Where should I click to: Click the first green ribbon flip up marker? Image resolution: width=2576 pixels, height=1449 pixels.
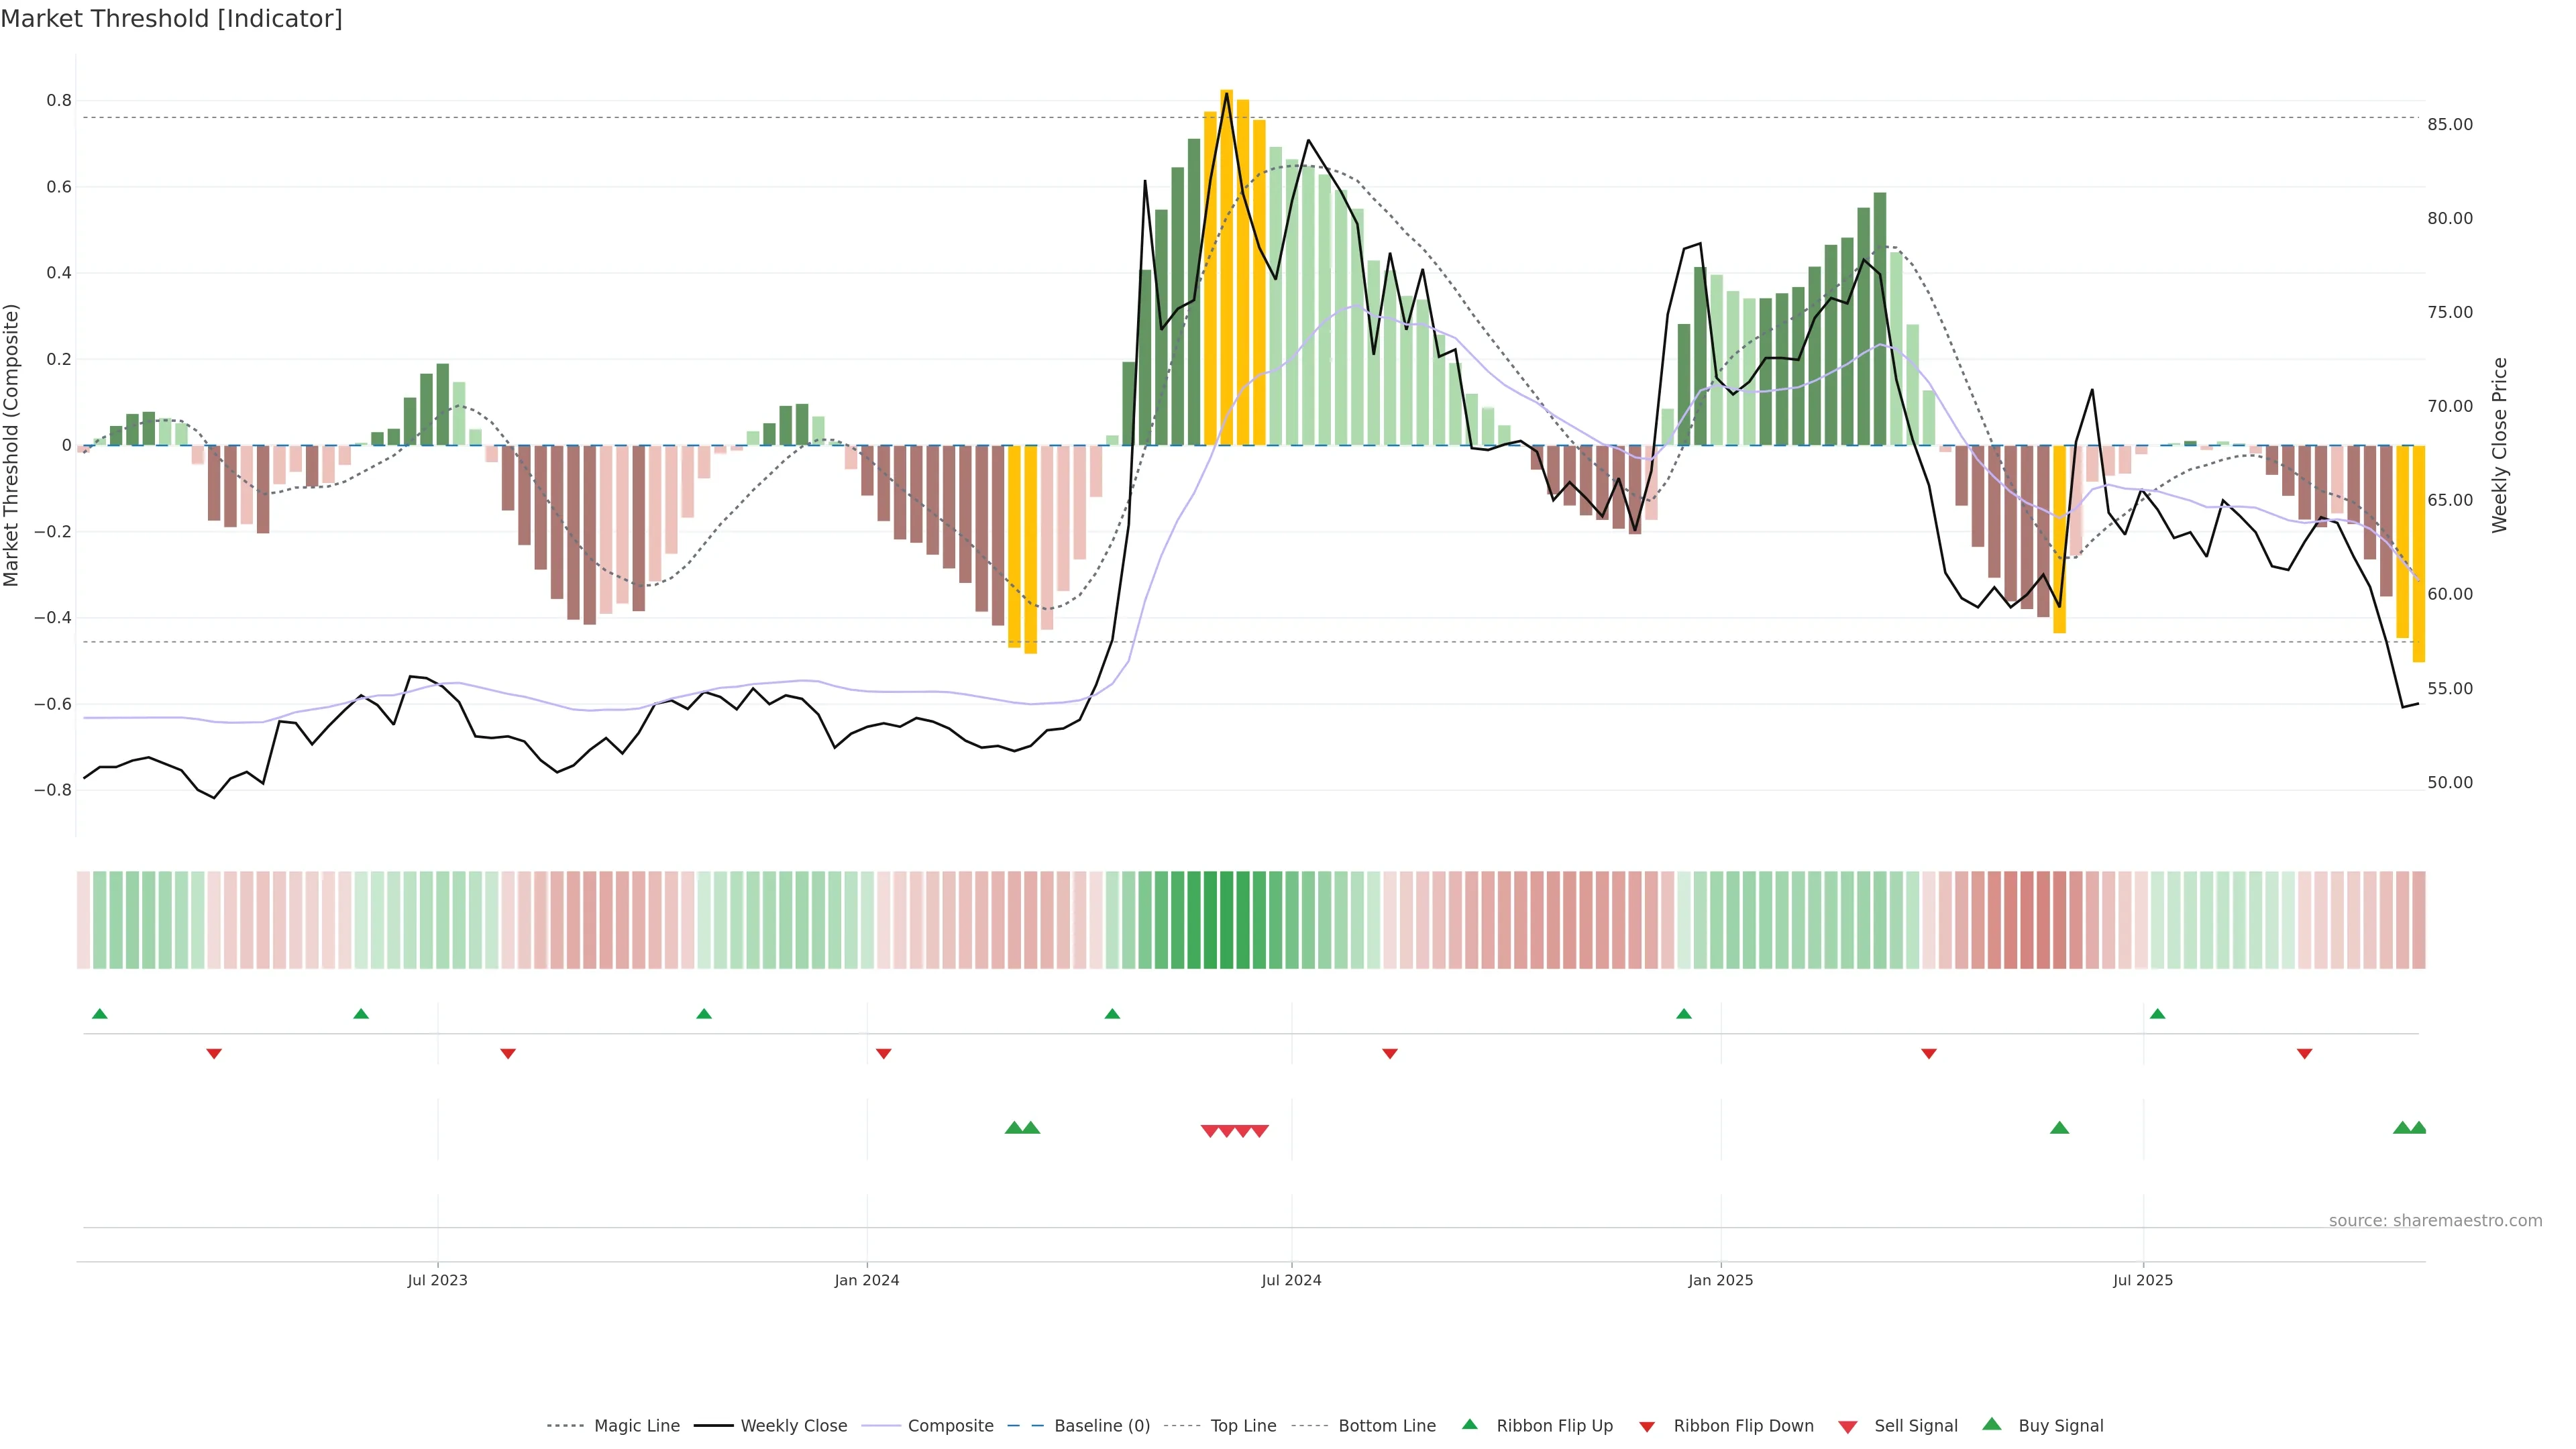click(99, 1014)
